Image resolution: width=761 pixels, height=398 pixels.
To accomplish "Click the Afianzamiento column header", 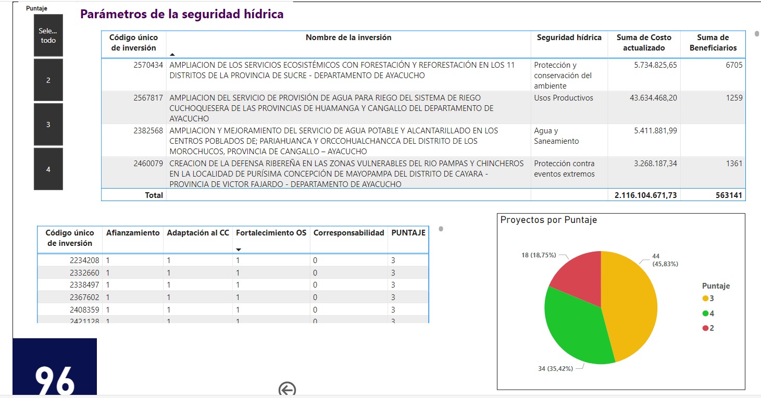I will click(x=133, y=233).
